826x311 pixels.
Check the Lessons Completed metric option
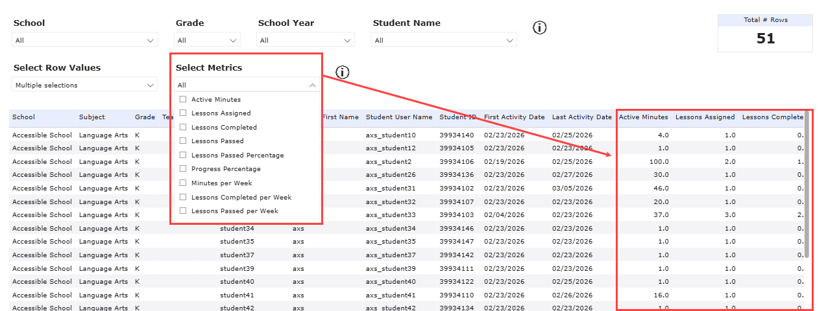[183, 128]
